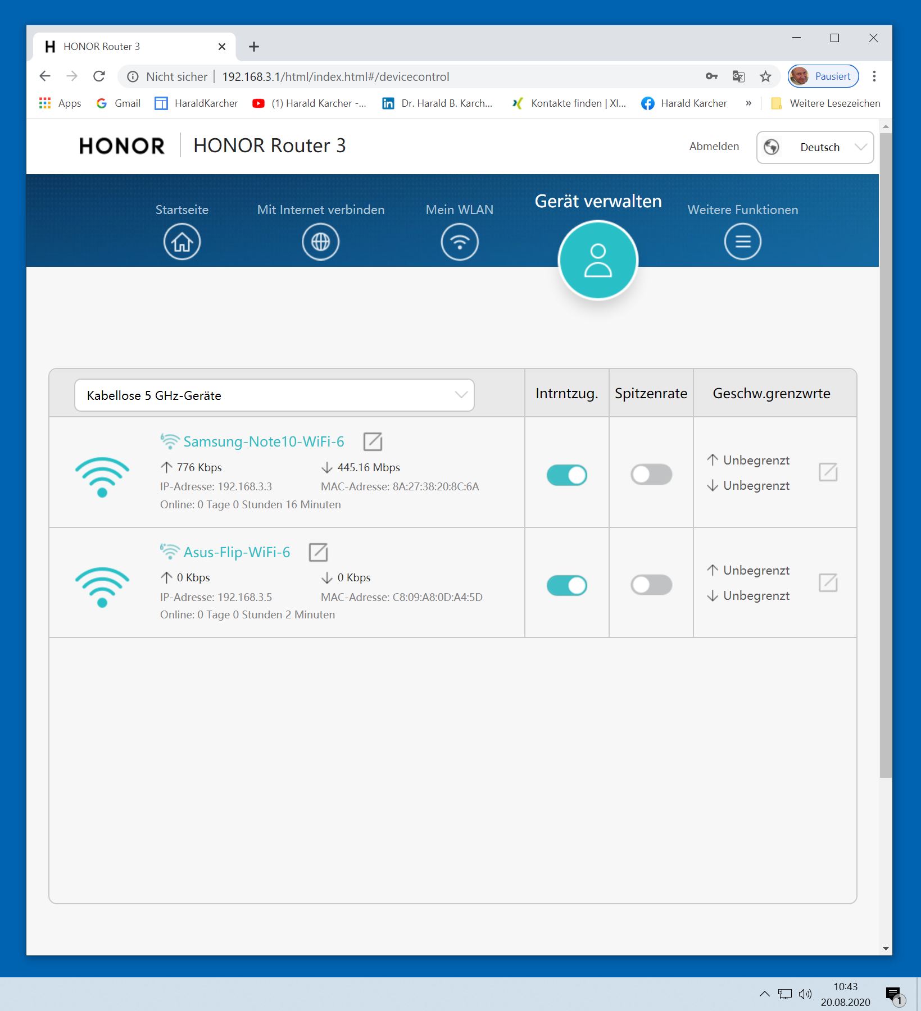Click the Pausiert profile button
This screenshot has width=921, height=1011.
pyautogui.click(x=823, y=76)
